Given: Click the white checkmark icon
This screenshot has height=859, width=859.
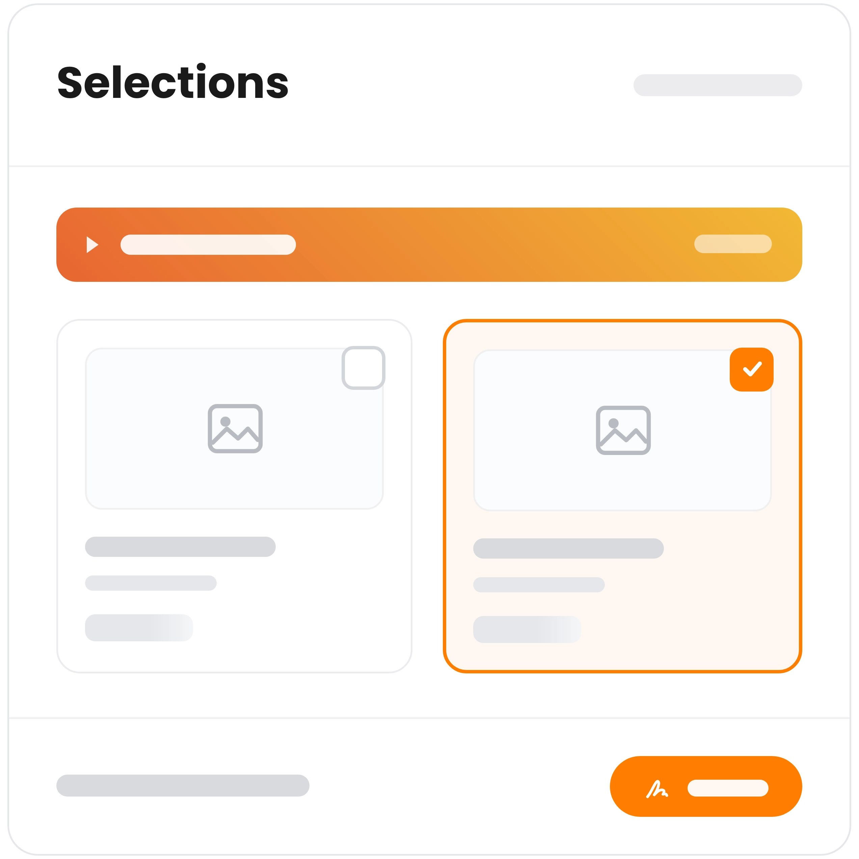Looking at the screenshot, I should click(752, 369).
